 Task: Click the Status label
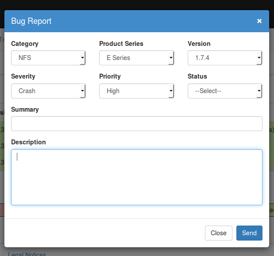point(197,76)
